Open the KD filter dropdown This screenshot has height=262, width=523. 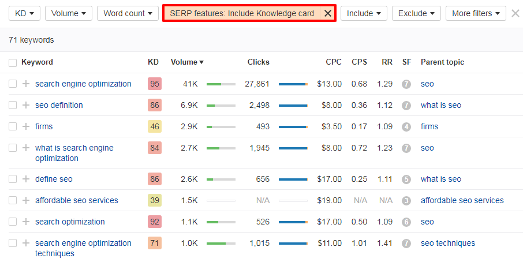[24, 13]
